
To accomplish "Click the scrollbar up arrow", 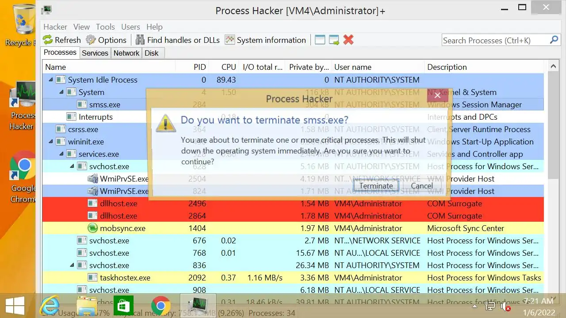I will (x=553, y=67).
